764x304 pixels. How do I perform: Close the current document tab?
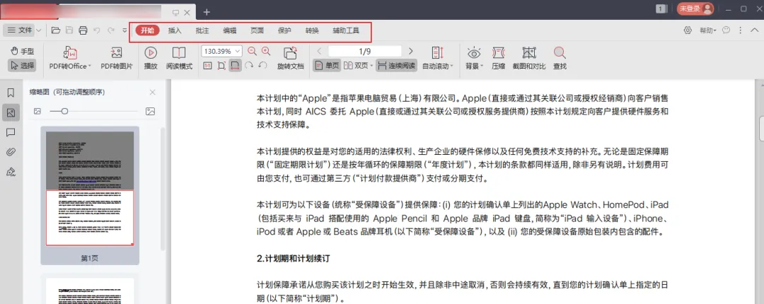point(187,12)
